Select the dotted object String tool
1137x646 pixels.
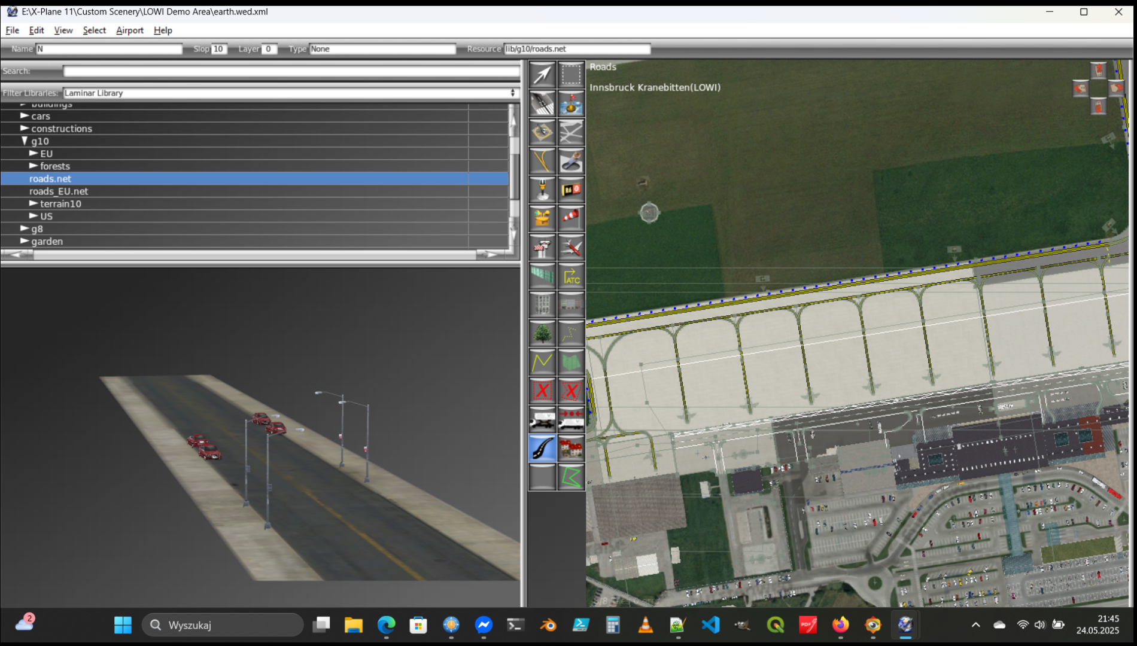tap(571, 333)
